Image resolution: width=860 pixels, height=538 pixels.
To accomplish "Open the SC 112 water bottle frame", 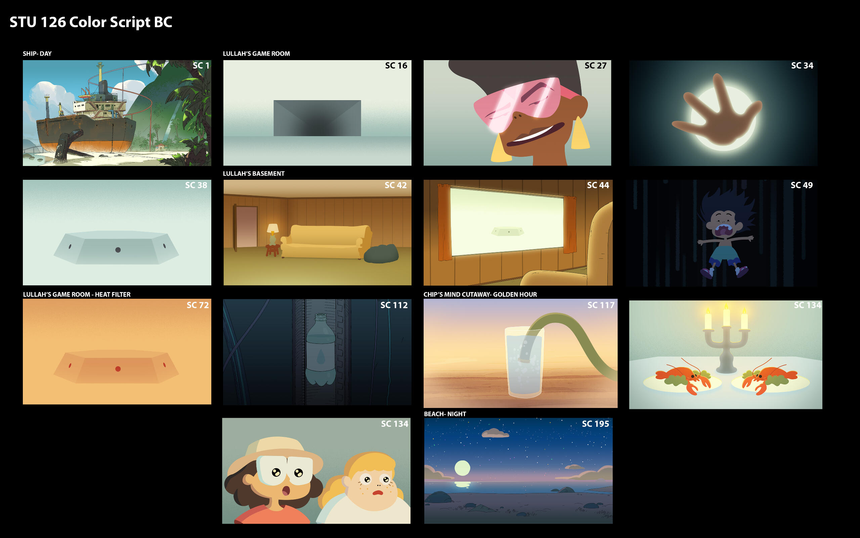I will click(x=317, y=352).
